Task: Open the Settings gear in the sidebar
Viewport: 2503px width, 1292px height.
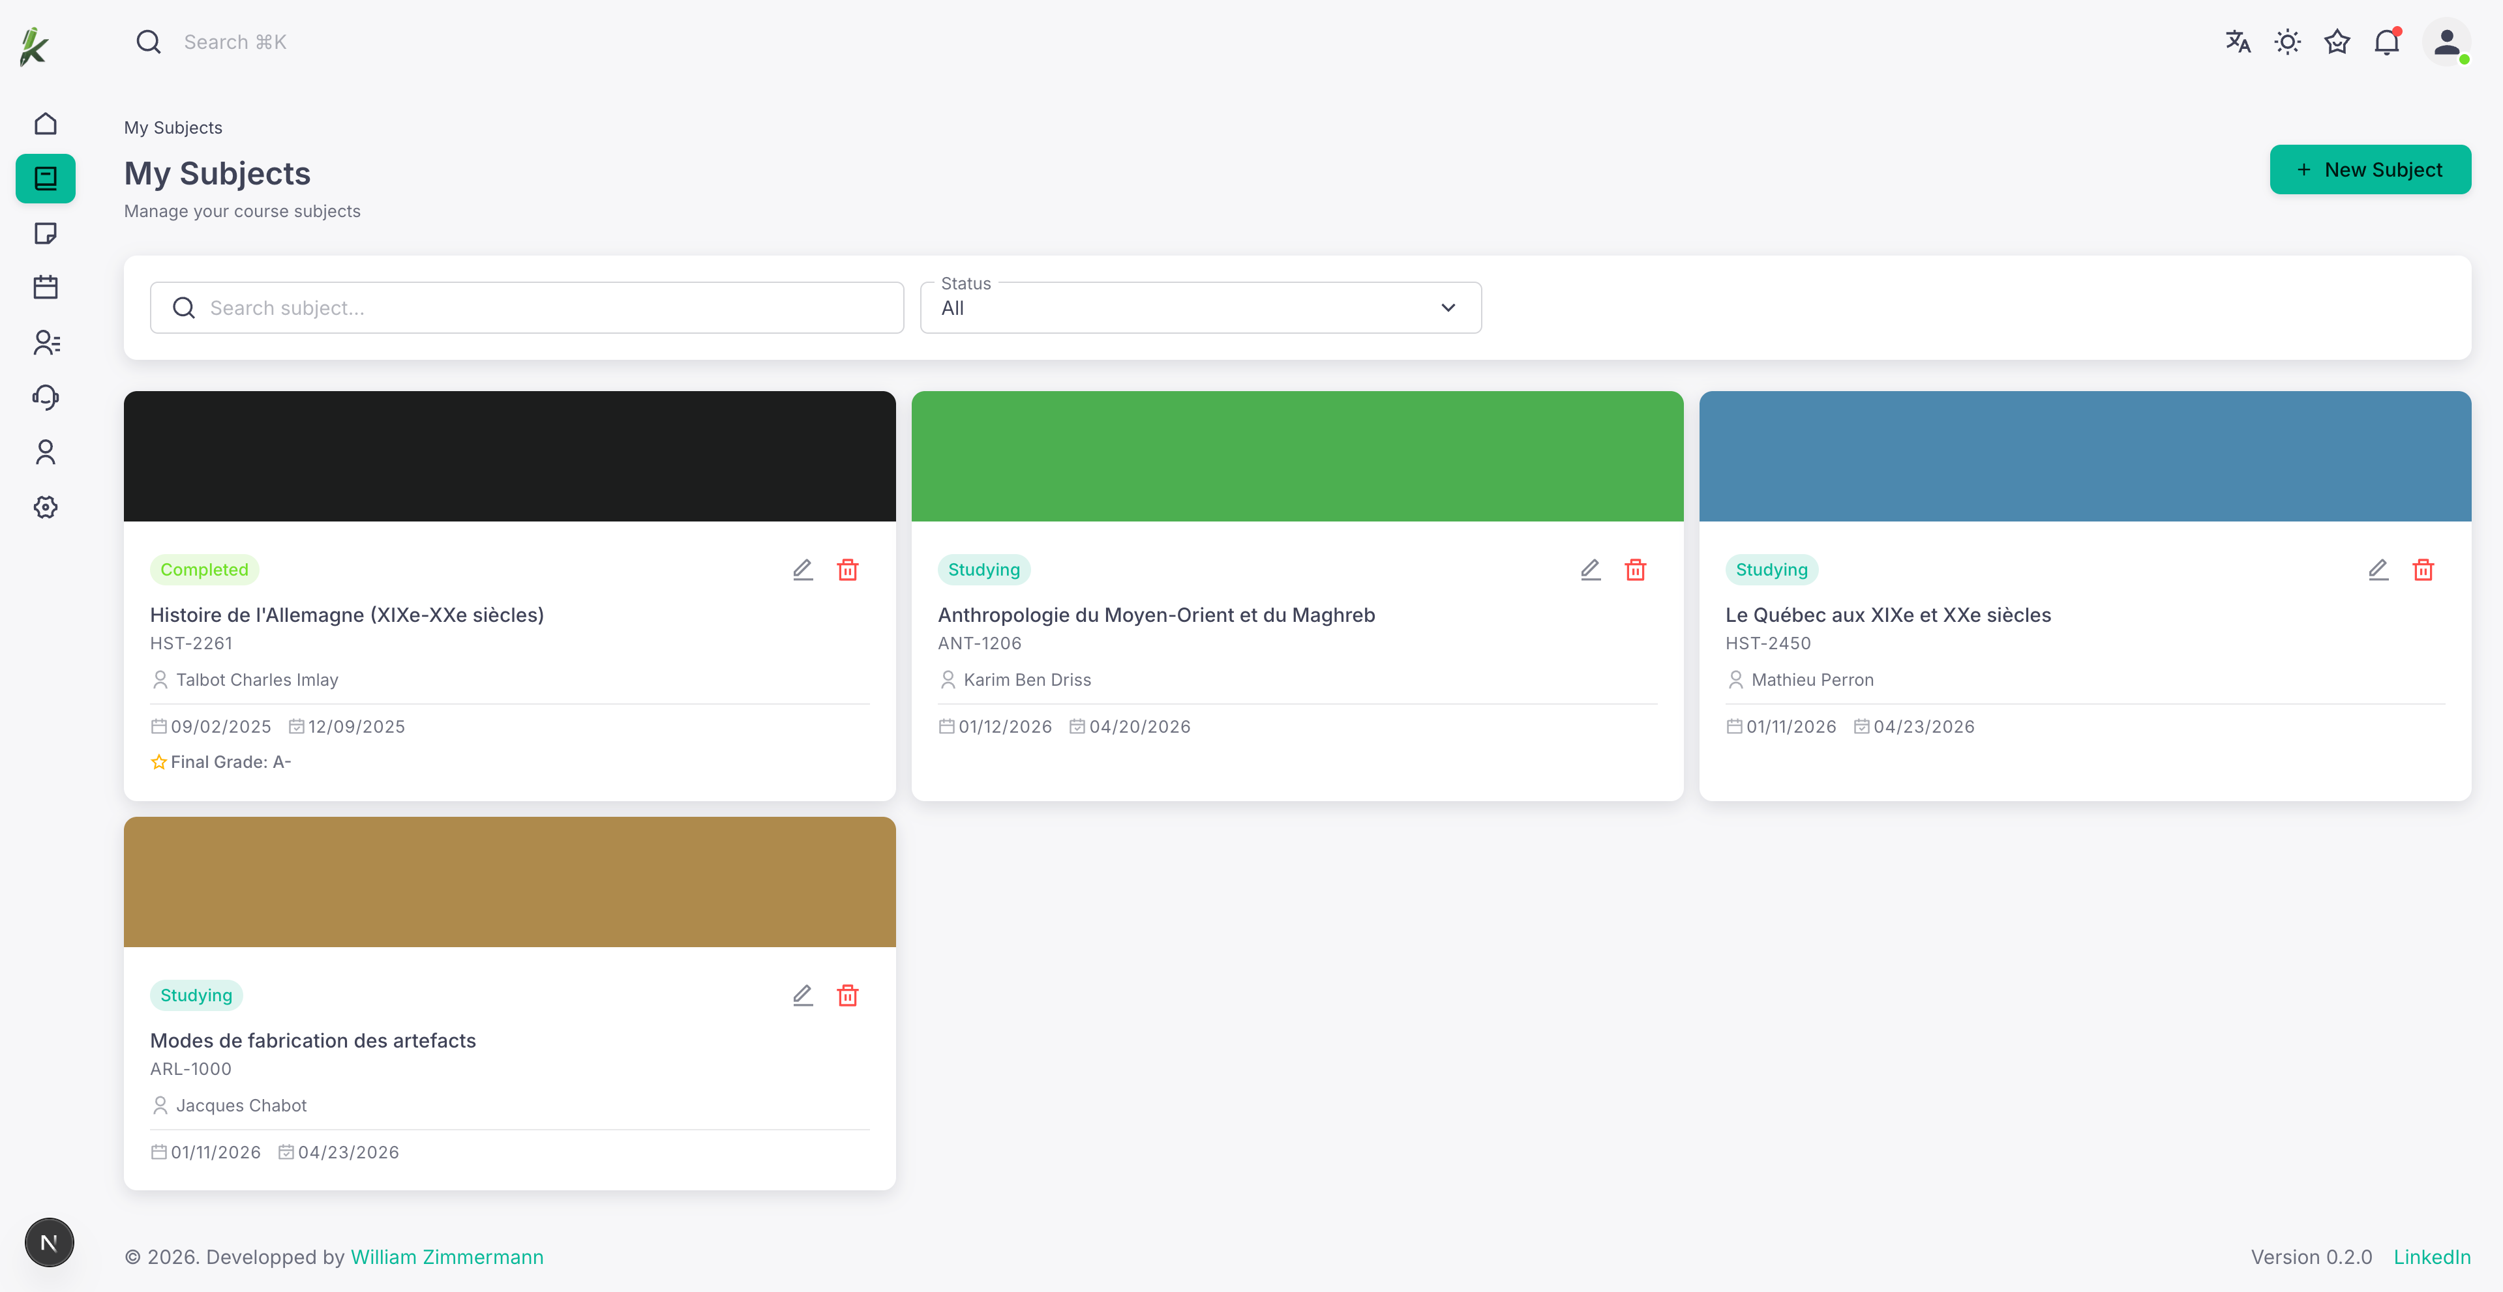Action: pyautogui.click(x=46, y=506)
